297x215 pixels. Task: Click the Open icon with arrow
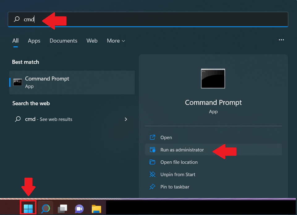[x=152, y=137]
